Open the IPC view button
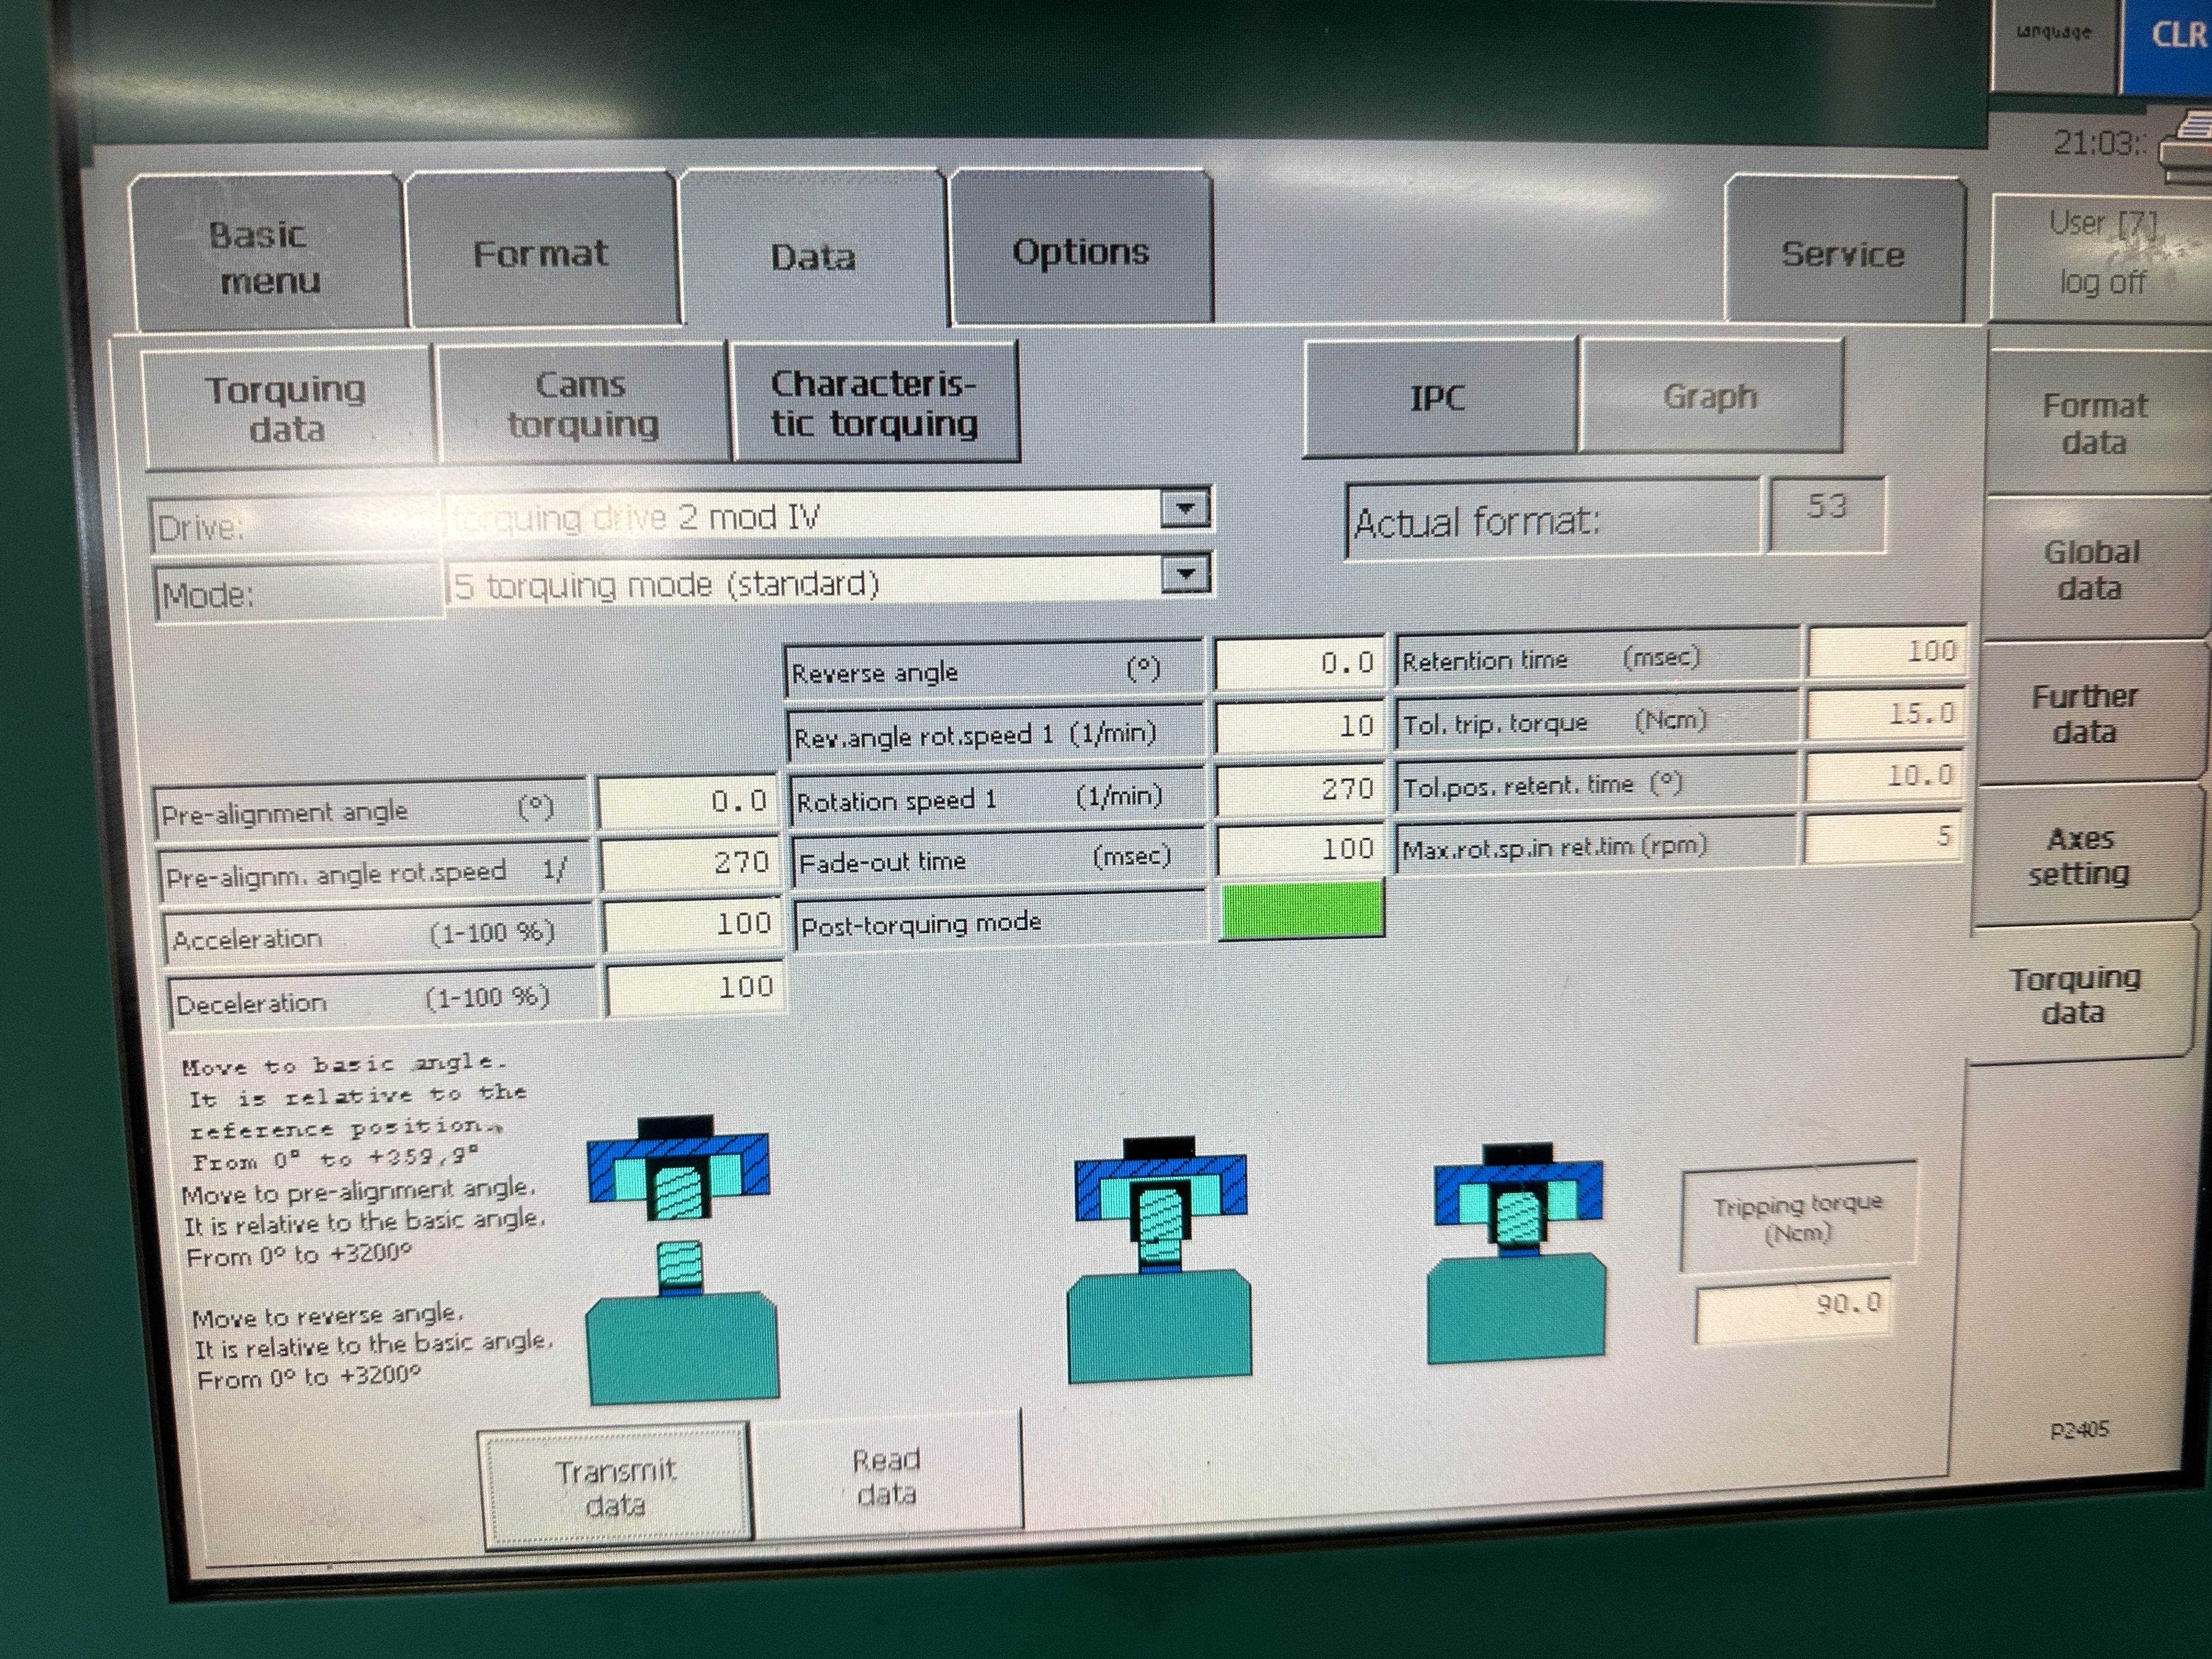Image resolution: width=2212 pixels, height=1659 pixels. 1438,398
